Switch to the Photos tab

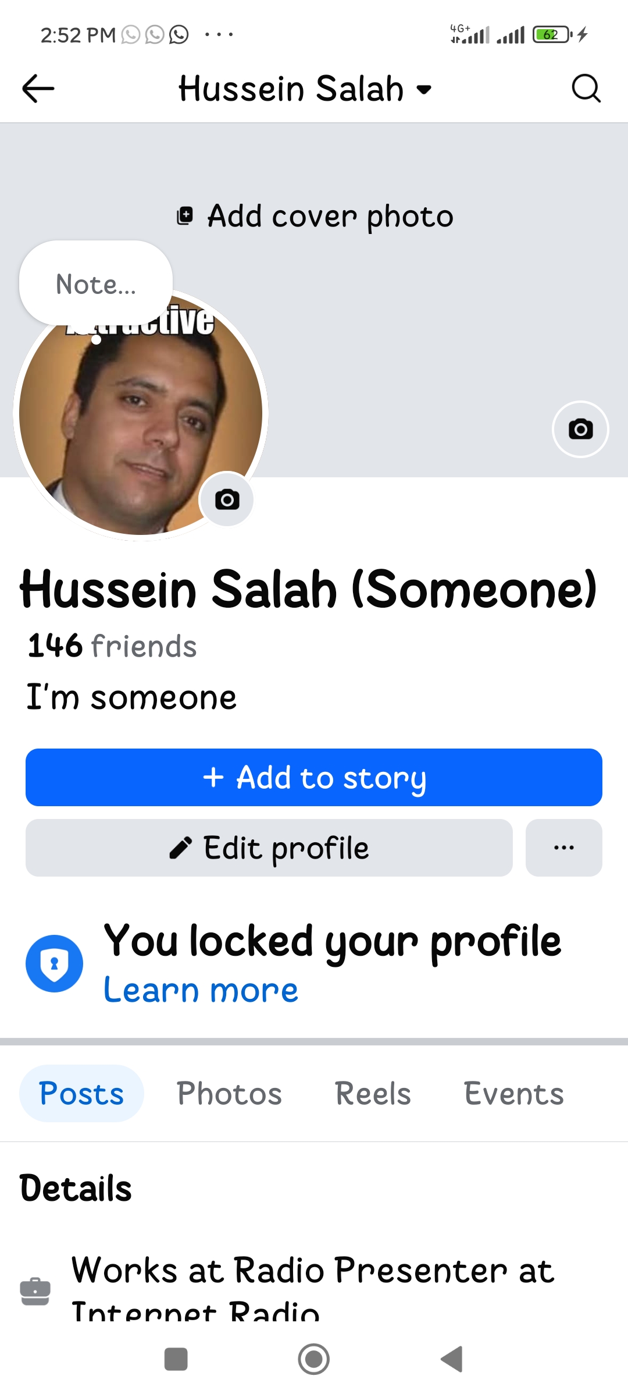point(229,1093)
